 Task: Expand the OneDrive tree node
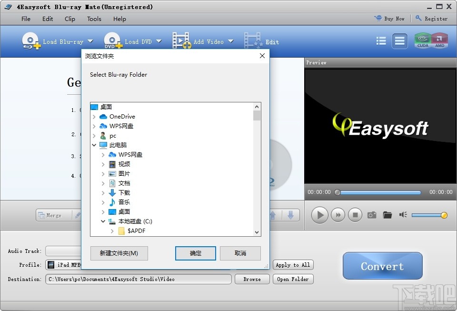pos(94,116)
